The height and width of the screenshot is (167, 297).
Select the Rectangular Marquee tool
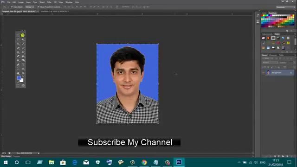click(x=18, y=35)
